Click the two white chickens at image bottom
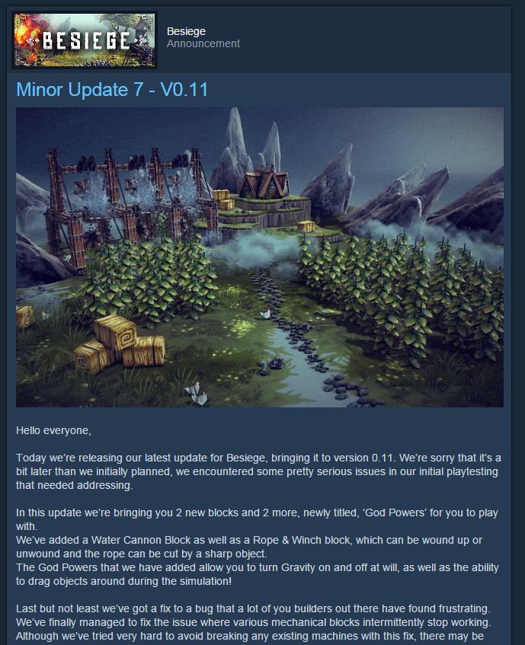The height and width of the screenshot is (645, 525). 197,393
